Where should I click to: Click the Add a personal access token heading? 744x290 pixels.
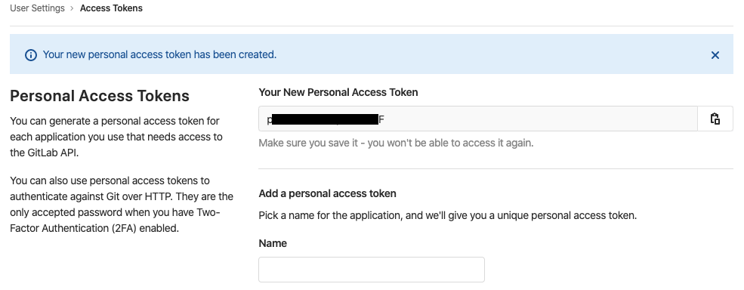tap(327, 193)
